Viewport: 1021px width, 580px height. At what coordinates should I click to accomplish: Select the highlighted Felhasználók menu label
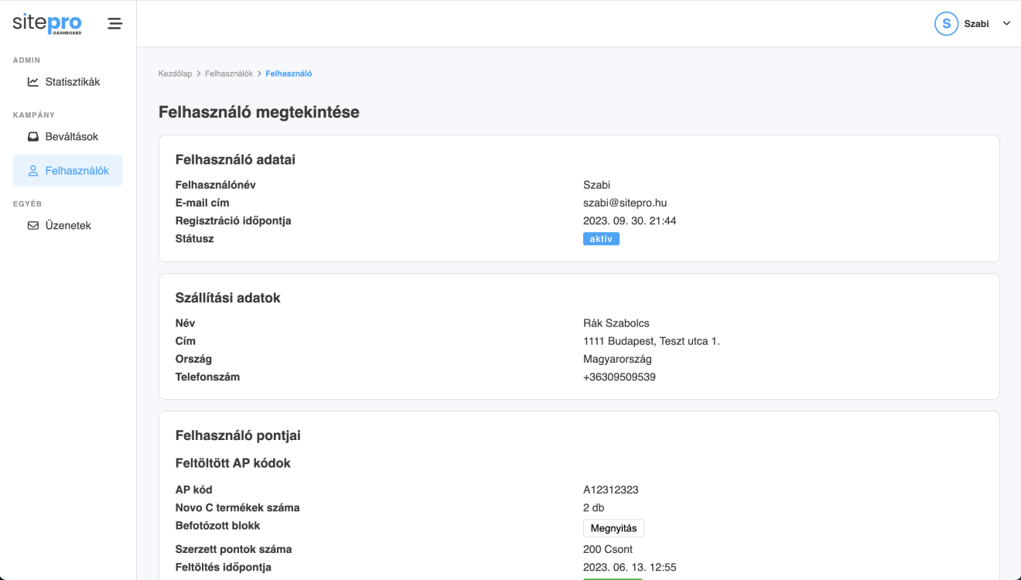[77, 171]
